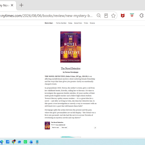Open immersive reader view icon
The height and width of the screenshot is (145, 145).
click(x=106, y=15)
